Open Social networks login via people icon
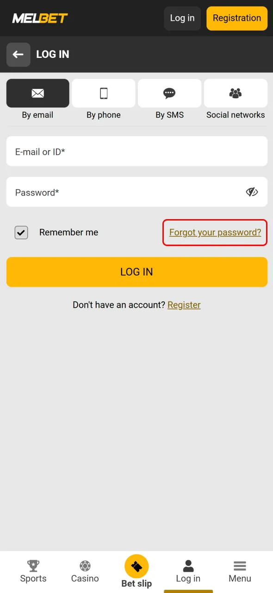273x593 pixels. [236, 93]
